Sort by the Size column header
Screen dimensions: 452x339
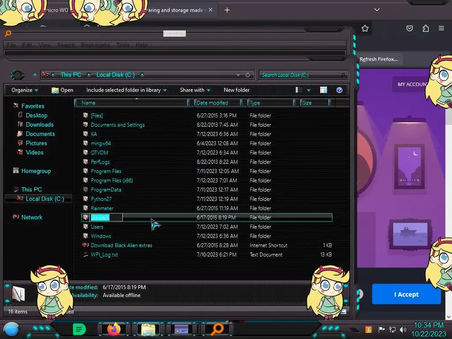pos(315,102)
